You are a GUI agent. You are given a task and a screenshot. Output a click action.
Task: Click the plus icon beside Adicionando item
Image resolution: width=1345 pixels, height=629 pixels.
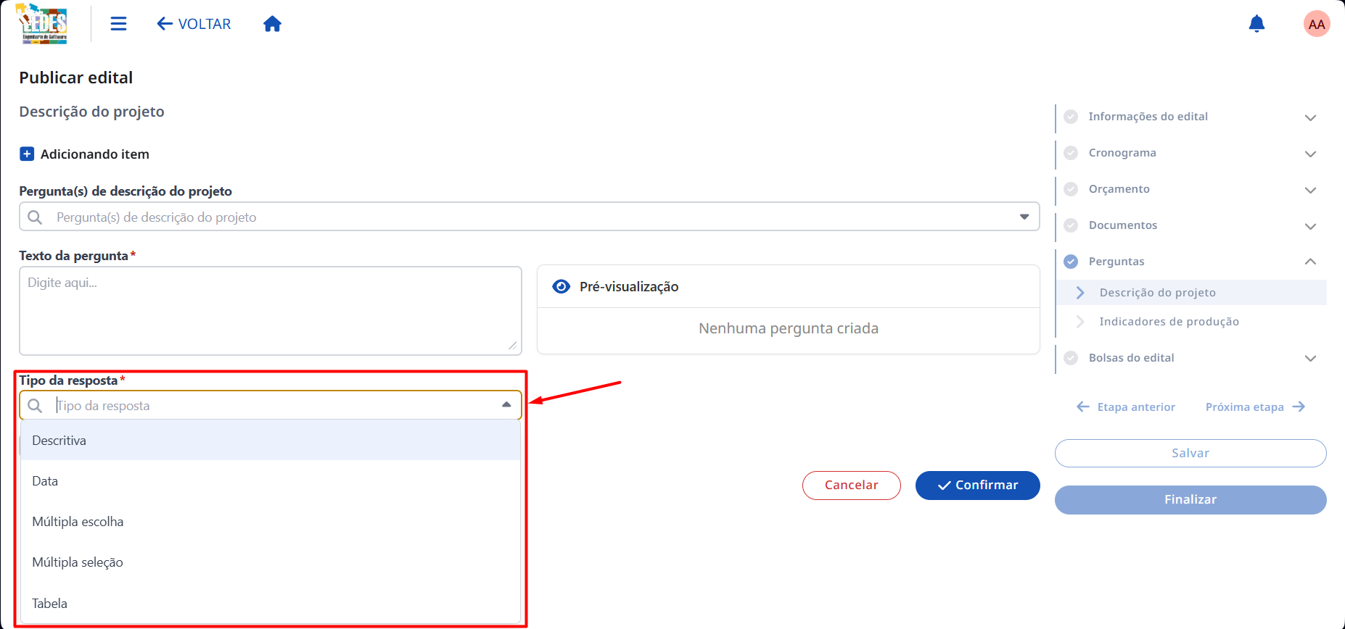(27, 154)
